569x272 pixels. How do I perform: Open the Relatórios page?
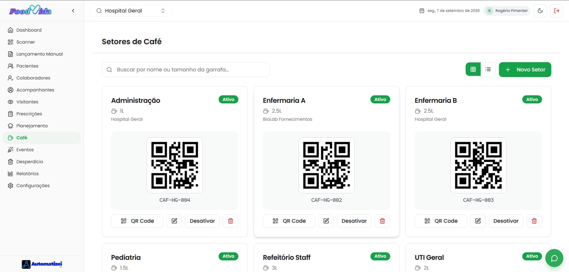tap(42, 174)
